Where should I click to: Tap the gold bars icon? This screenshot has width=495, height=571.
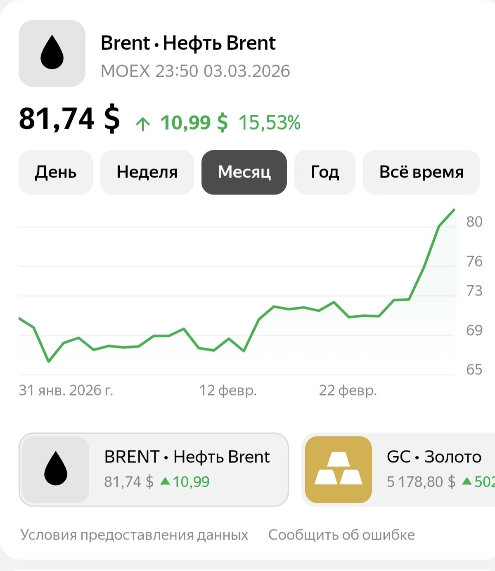[x=339, y=469]
